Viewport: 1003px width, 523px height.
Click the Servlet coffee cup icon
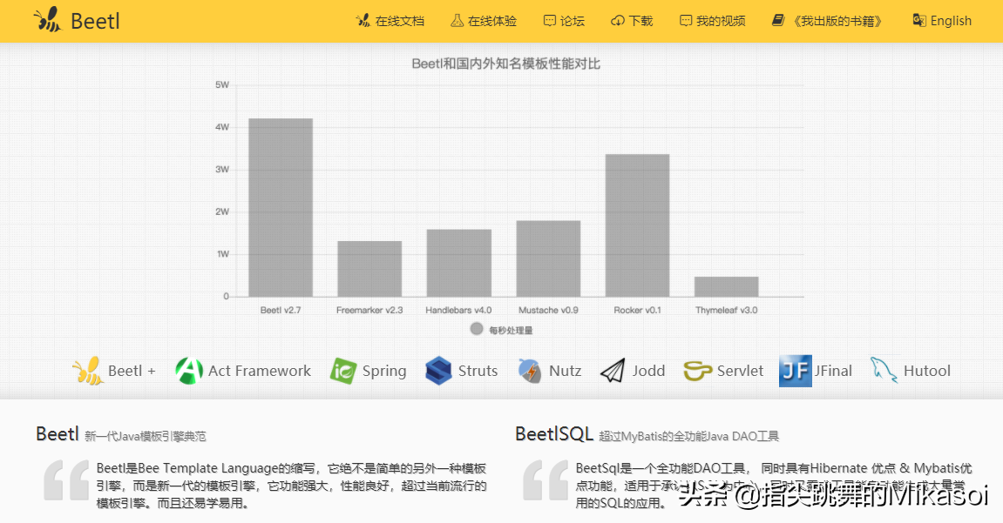(697, 371)
